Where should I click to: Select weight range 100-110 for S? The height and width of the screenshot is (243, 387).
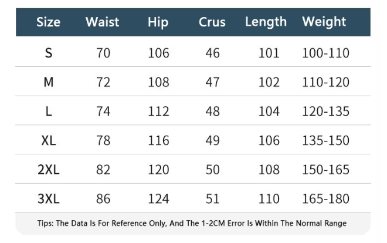(325, 53)
